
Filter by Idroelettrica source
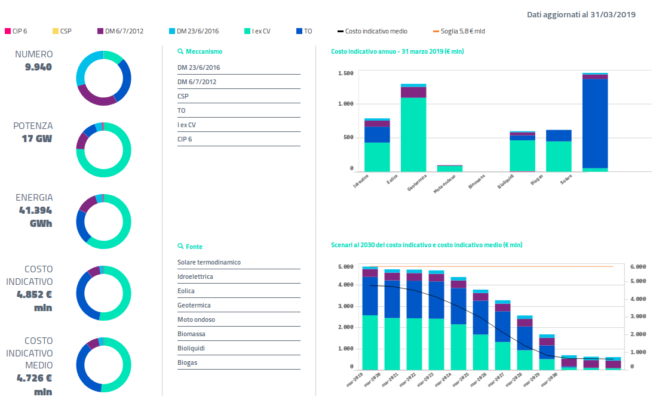(195, 276)
